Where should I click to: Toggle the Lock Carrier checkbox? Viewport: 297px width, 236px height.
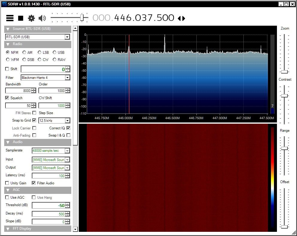34,128
